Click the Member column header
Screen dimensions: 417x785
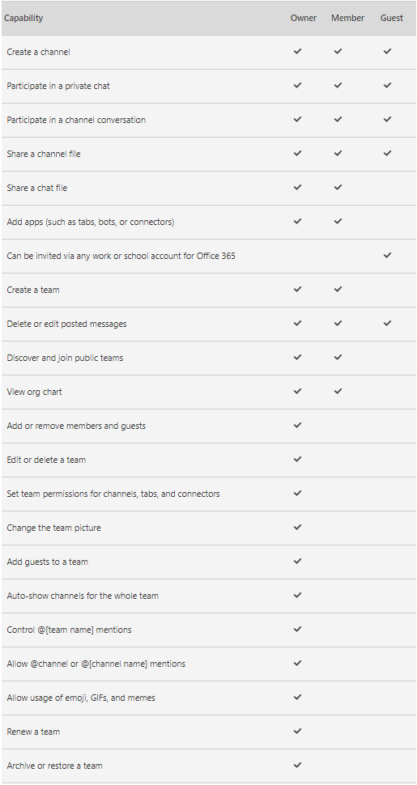point(347,18)
